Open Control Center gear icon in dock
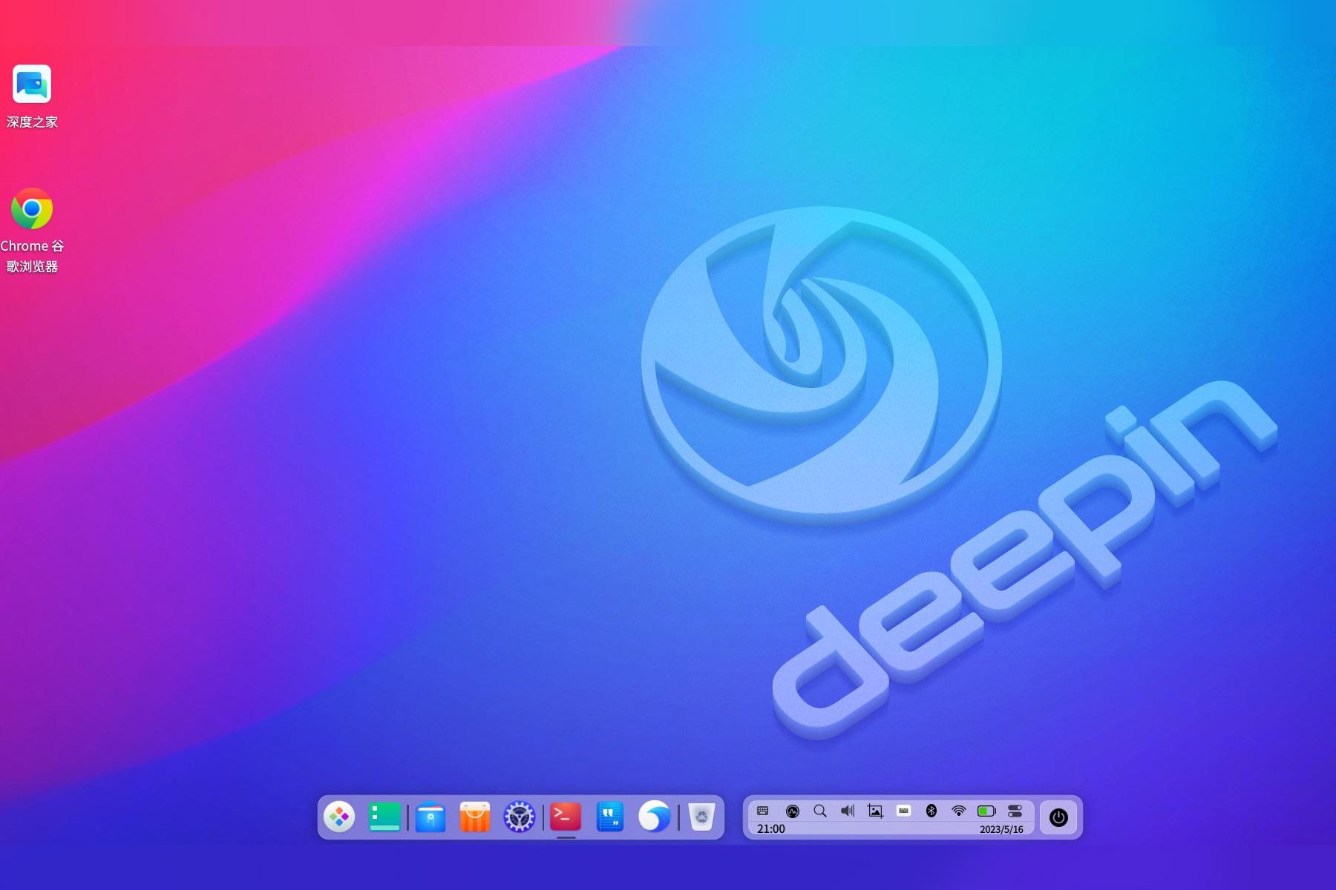 520,817
